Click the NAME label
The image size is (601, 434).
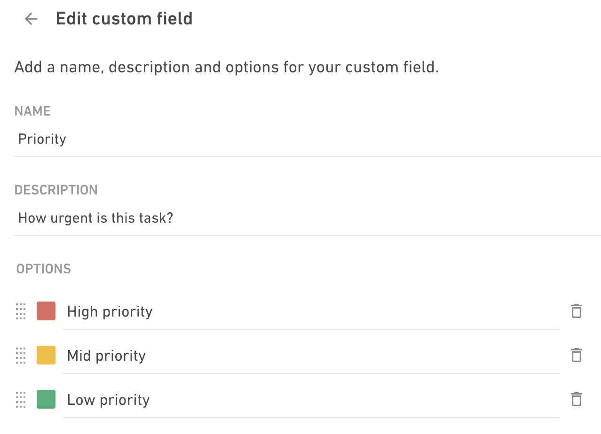tap(32, 111)
